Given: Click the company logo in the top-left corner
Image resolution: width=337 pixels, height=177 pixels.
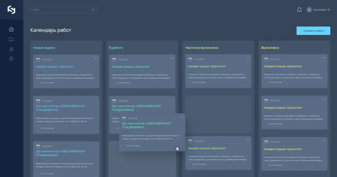Looking at the screenshot, I should [x=12, y=10].
